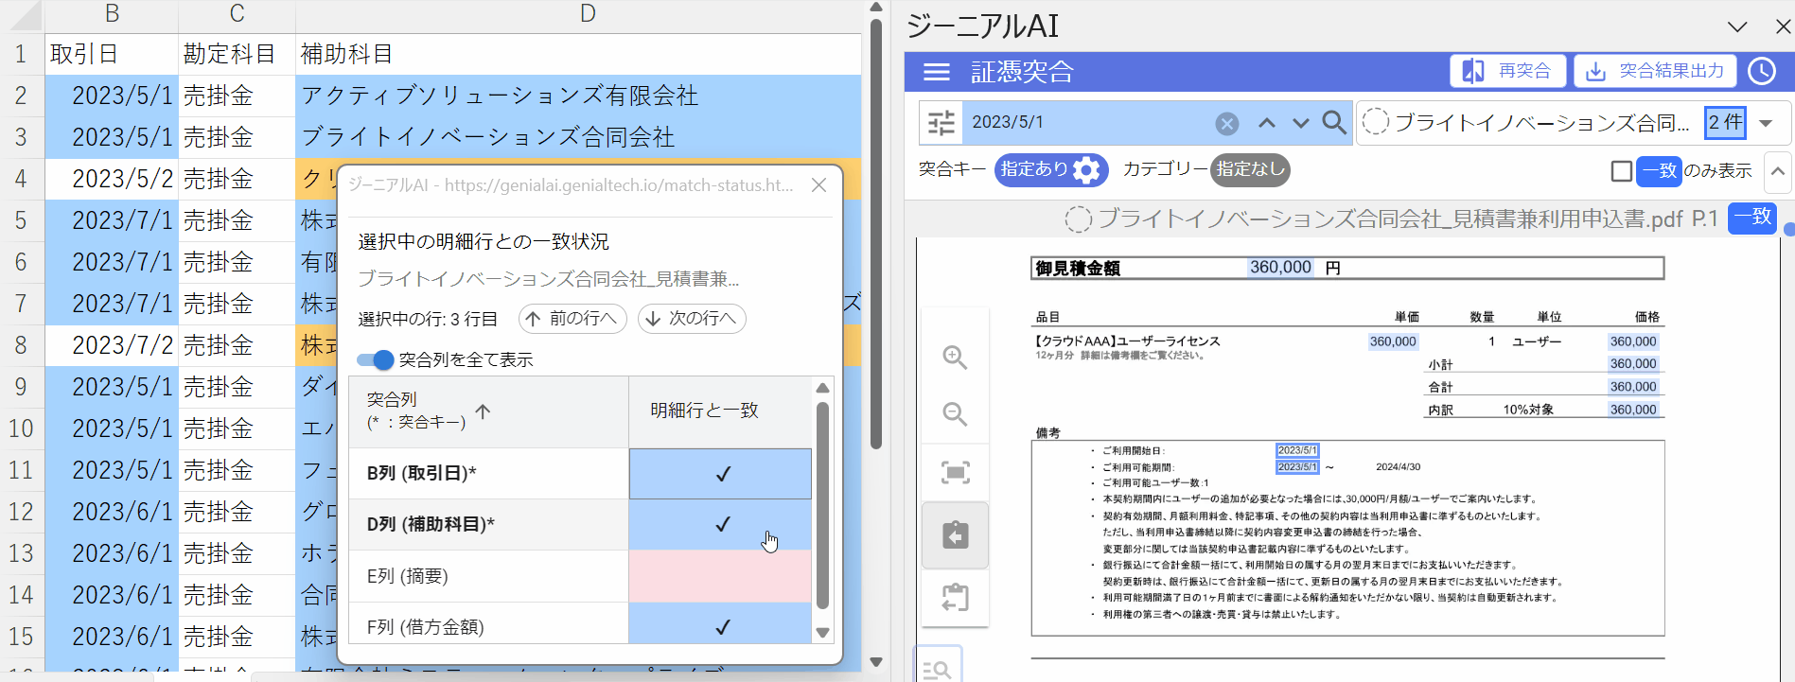Click the clipboard left-arrow icon
The image size is (1795, 682).
pos(955,535)
